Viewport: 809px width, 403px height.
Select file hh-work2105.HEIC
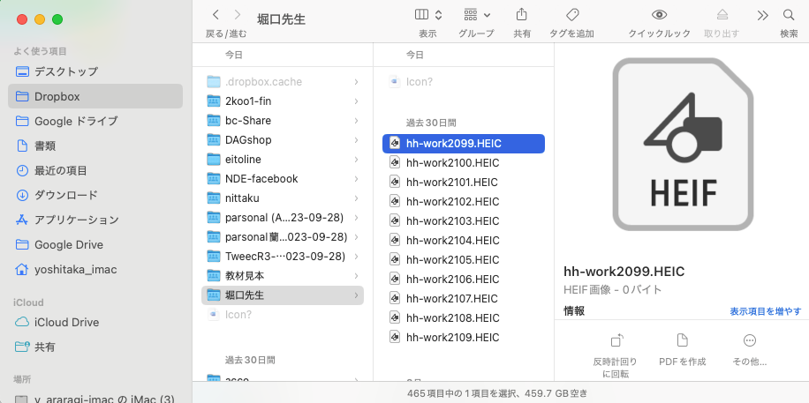point(464,260)
